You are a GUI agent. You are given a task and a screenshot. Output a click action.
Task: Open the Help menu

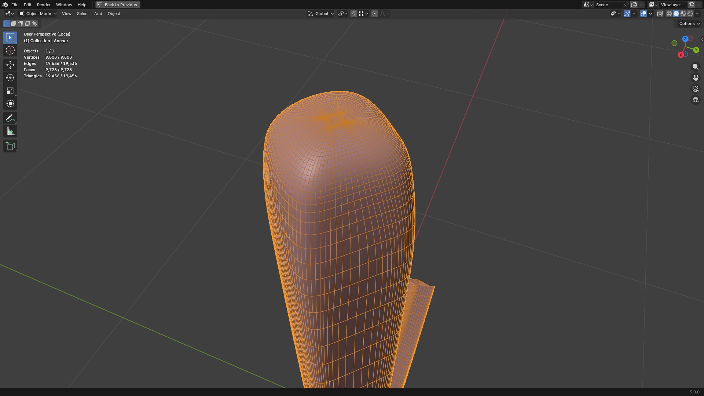coord(82,5)
